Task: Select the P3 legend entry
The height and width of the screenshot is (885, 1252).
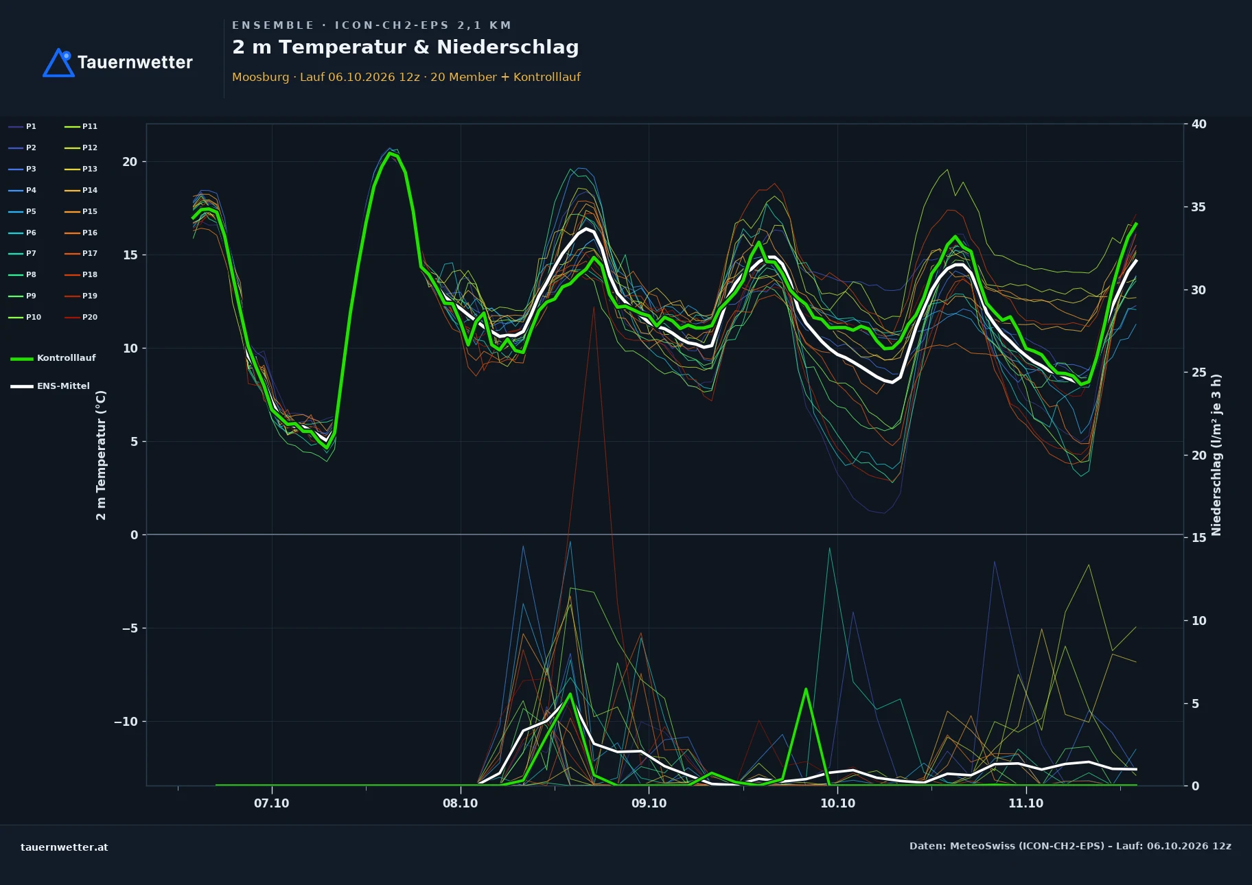Action: 23,169
